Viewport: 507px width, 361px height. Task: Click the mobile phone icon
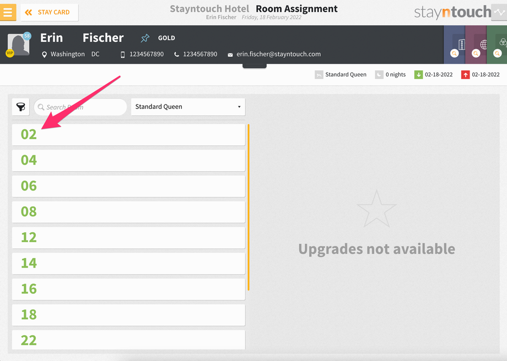tap(122, 54)
